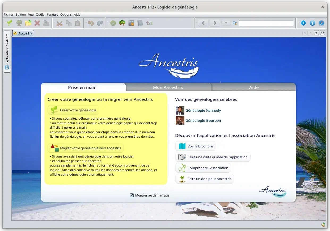The height and width of the screenshot is (231, 330).
Task: Go back with the left navigation arrow
Action: pyautogui.click(x=203, y=23)
